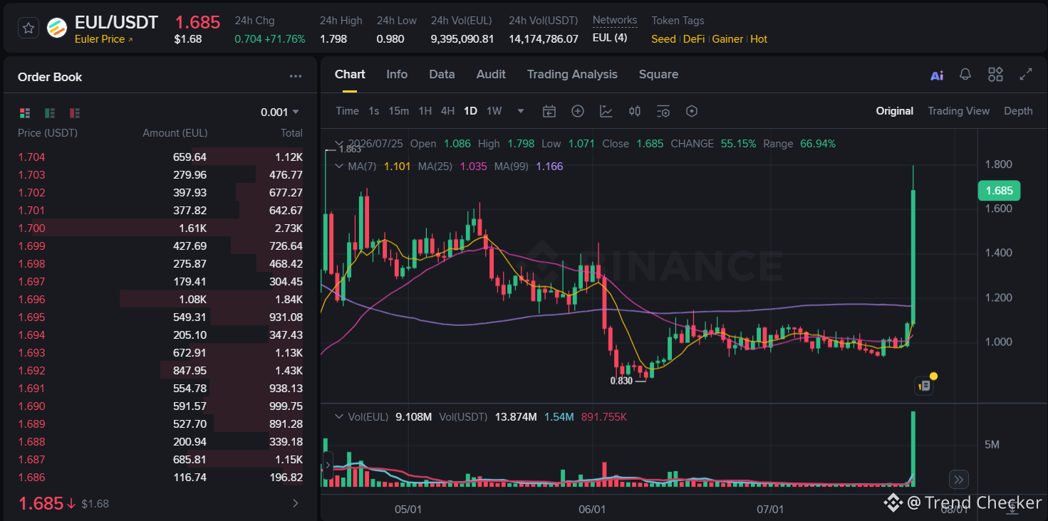Click the chart event marker icon
This screenshot has height=521, width=1048.
coord(924,386)
